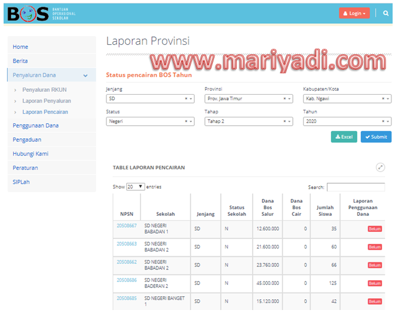395x313 pixels.
Task: Open Laporan Penyaluran submenu item
Action: [47, 101]
